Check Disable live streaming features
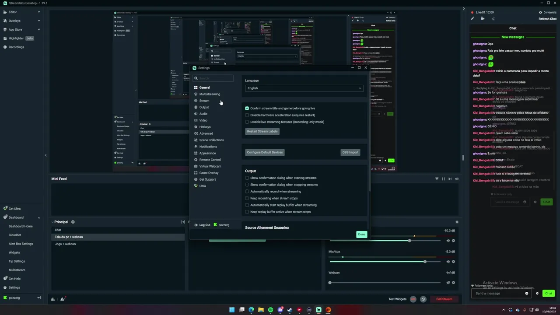560x315 pixels. (x=247, y=122)
